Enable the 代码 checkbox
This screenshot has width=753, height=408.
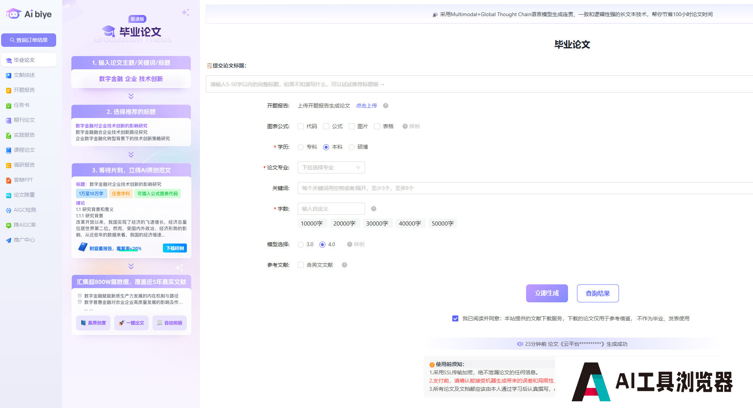(301, 126)
